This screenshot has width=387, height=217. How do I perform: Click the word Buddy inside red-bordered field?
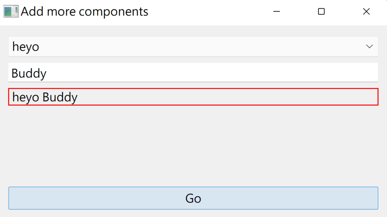[x=60, y=97]
